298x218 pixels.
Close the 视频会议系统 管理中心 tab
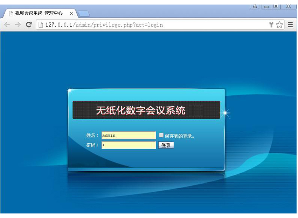click(x=71, y=14)
